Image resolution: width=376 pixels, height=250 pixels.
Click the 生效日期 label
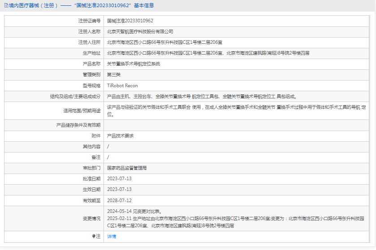tap(91, 190)
